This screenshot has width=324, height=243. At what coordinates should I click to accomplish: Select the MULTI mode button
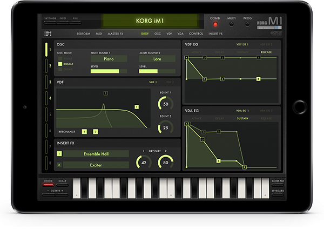232,24
